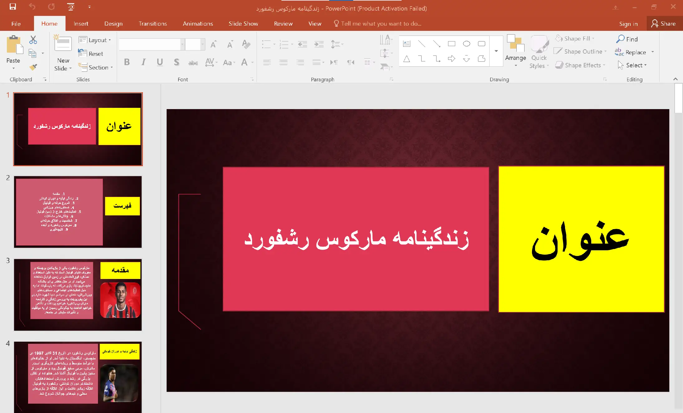Select the triangle shape
Screen dimensions: 683x413
pyautogui.click(x=407, y=59)
